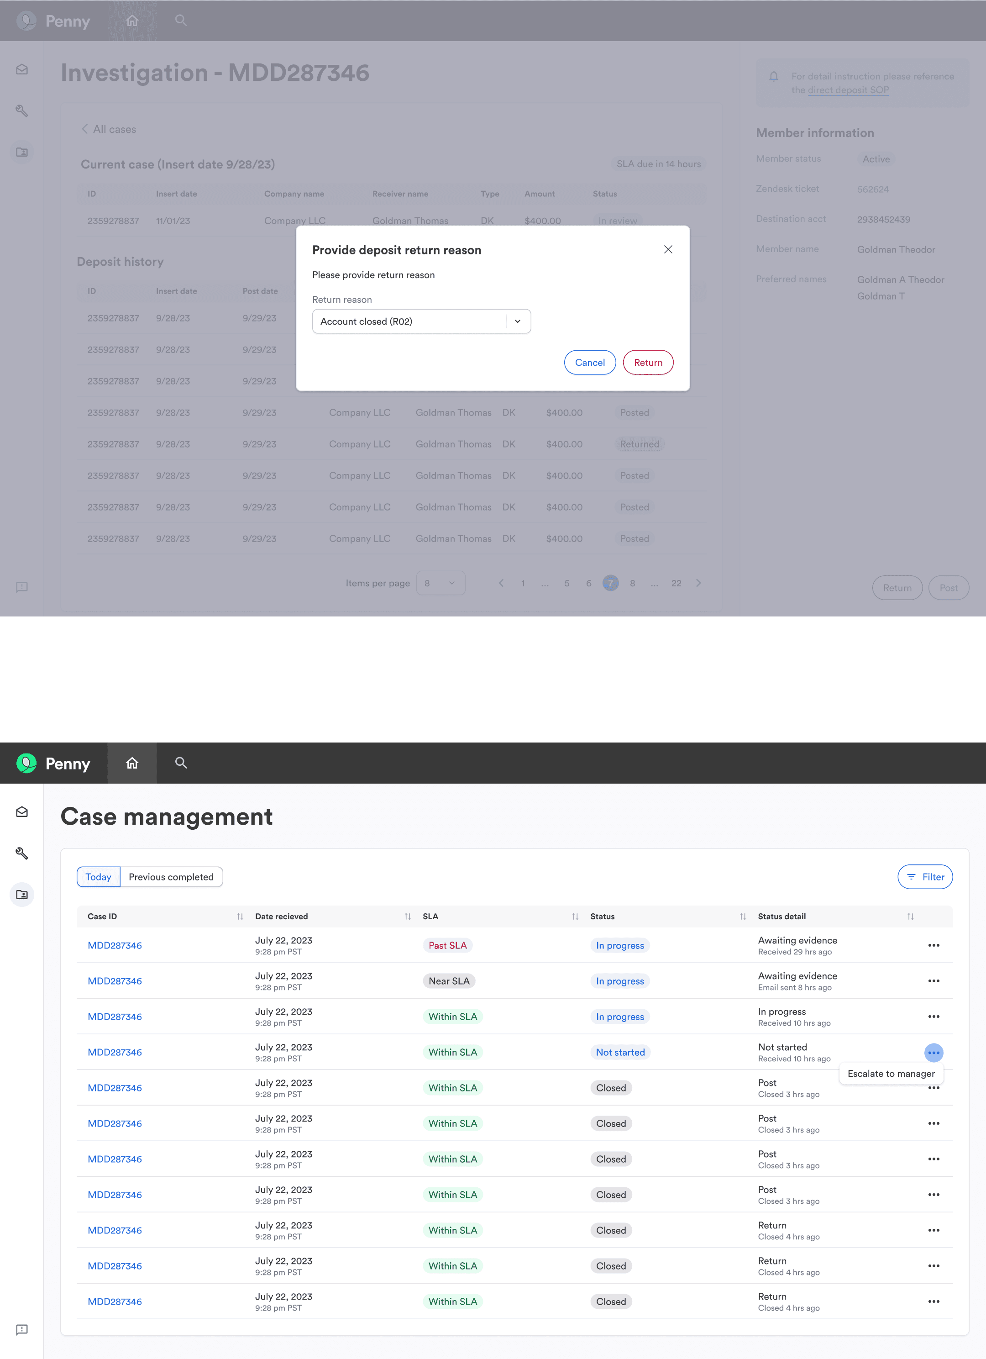Sort table by Case ID column
The image size is (986, 1359).
(240, 916)
